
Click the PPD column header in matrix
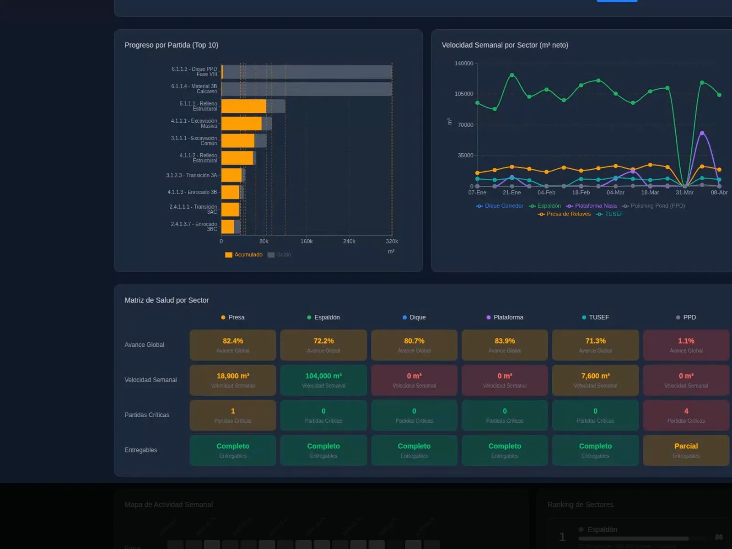pyautogui.click(x=686, y=318)
